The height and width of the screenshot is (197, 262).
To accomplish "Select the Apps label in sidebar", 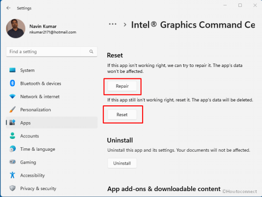I will point(26,123).
